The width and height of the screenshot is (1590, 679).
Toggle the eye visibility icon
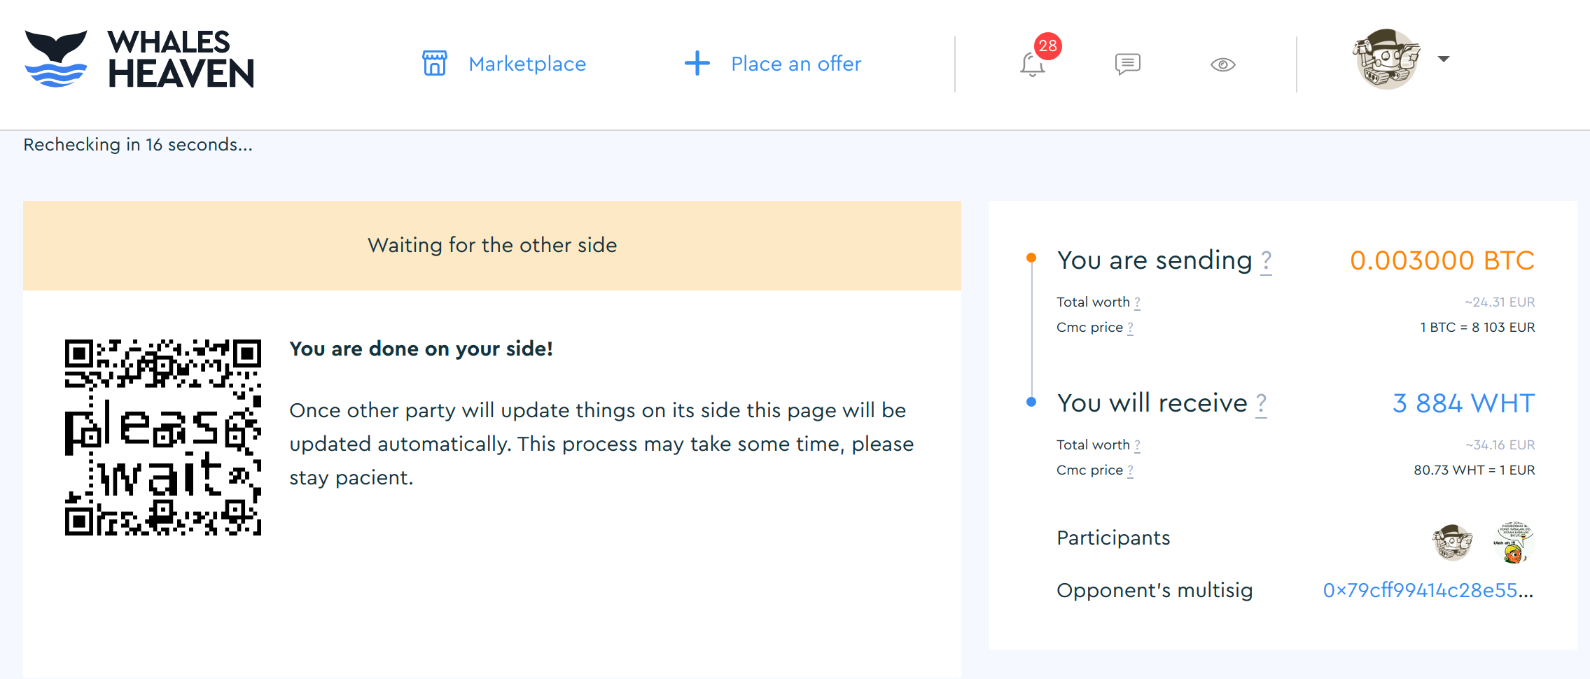[x=1223, y=64]
